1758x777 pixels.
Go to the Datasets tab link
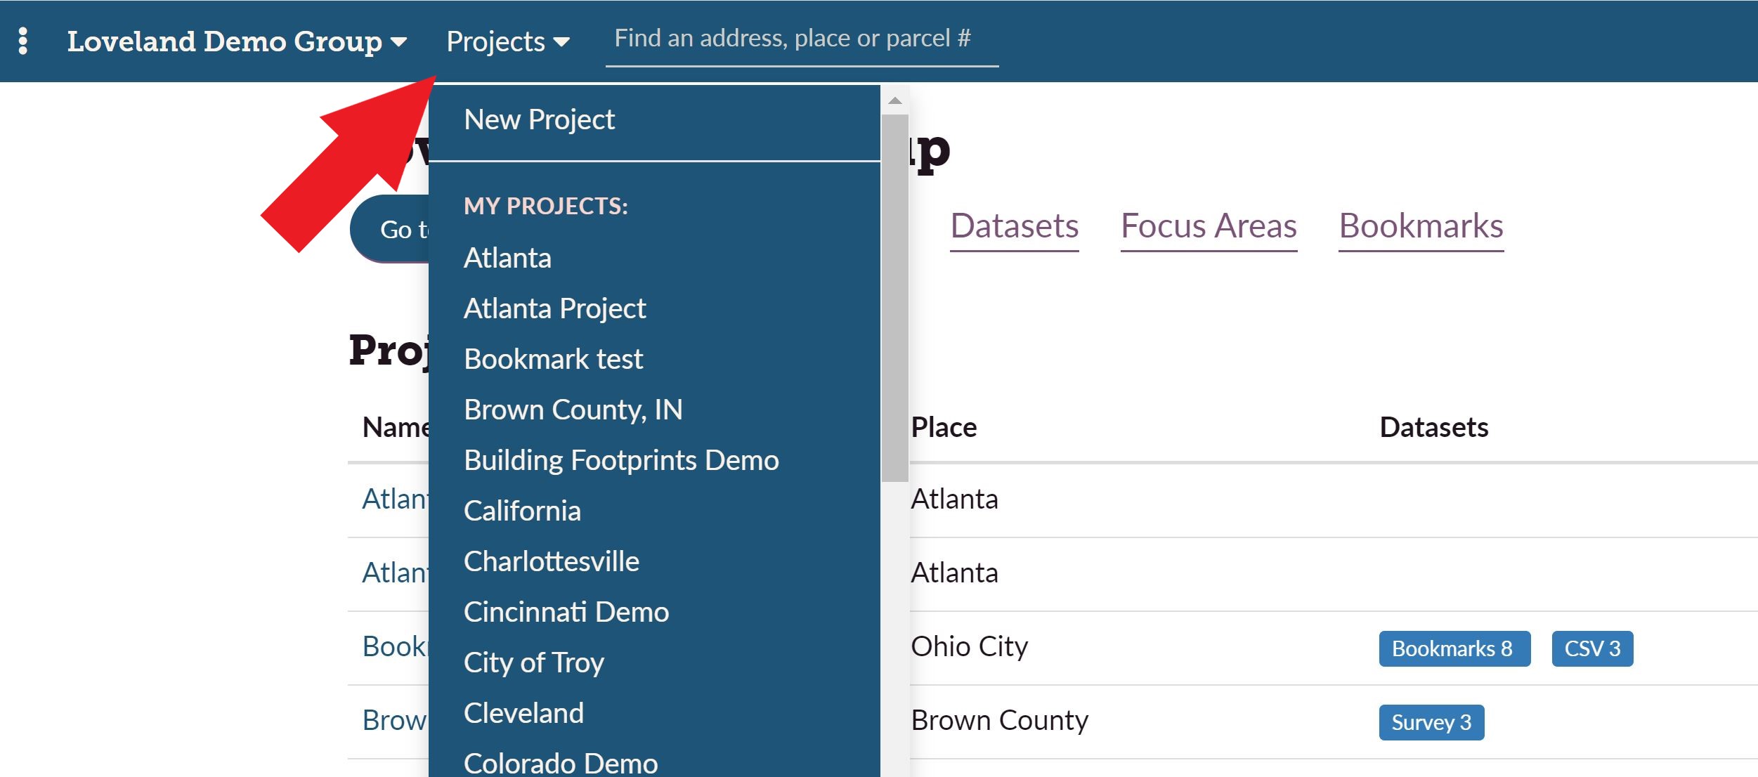coord(1014,227)
